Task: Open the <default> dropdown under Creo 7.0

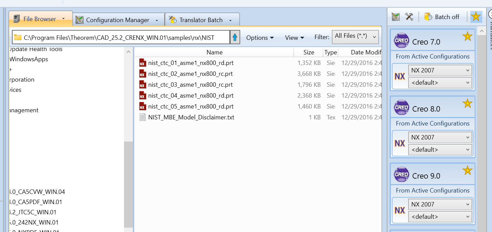Action: click(x=440, y=82)
